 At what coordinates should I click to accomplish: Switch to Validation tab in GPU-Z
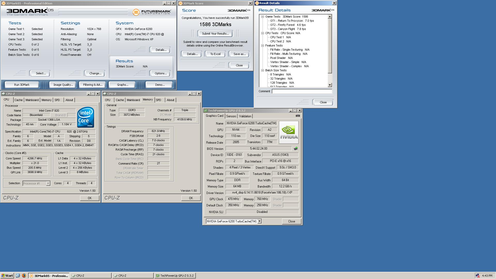245,116
